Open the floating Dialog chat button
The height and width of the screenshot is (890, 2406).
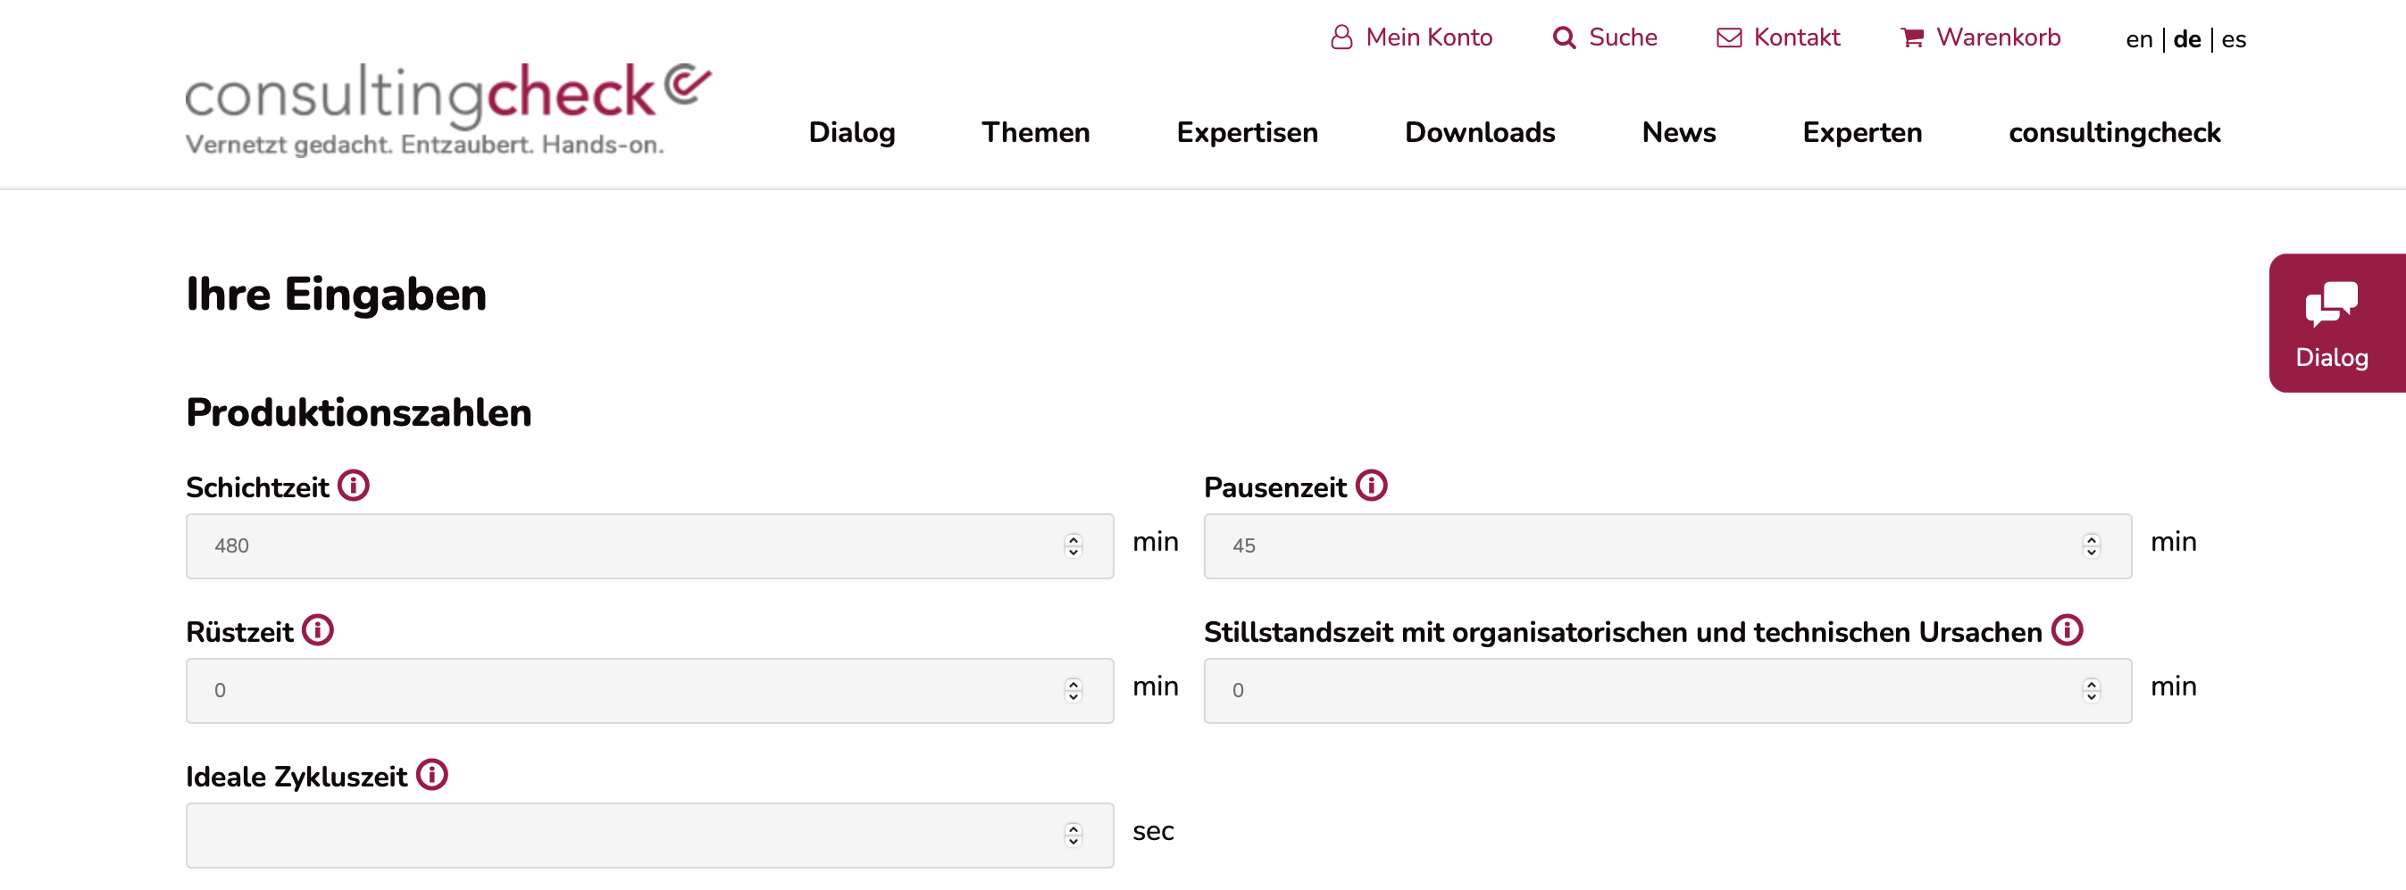tap(2337, 323)
